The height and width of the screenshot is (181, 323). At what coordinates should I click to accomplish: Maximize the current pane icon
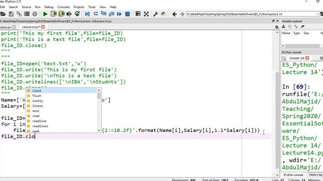tap(138, 14)
